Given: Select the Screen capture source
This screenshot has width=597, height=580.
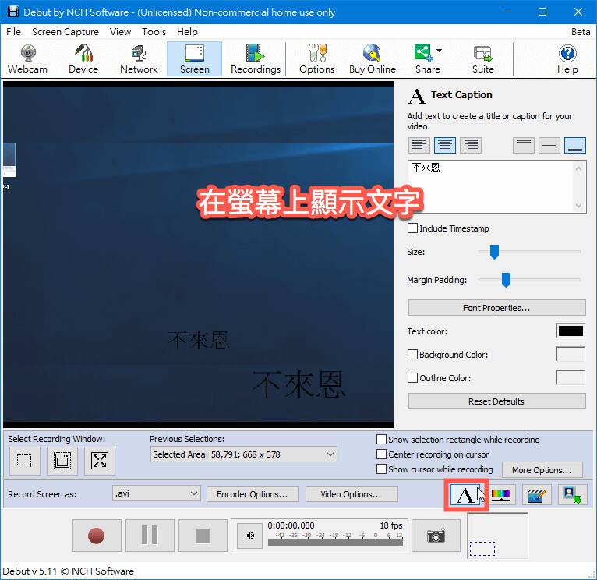Looking at the screenshot, I should 195,59.
